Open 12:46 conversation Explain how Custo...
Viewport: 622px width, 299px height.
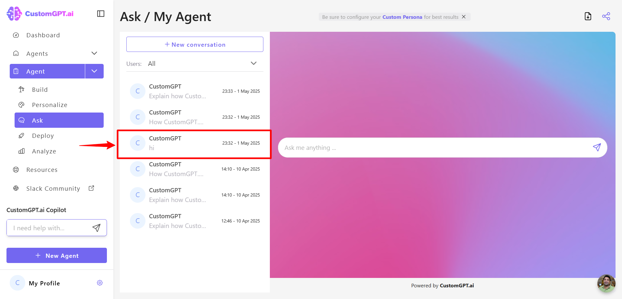pyautogui.click(x=195, y=221)
